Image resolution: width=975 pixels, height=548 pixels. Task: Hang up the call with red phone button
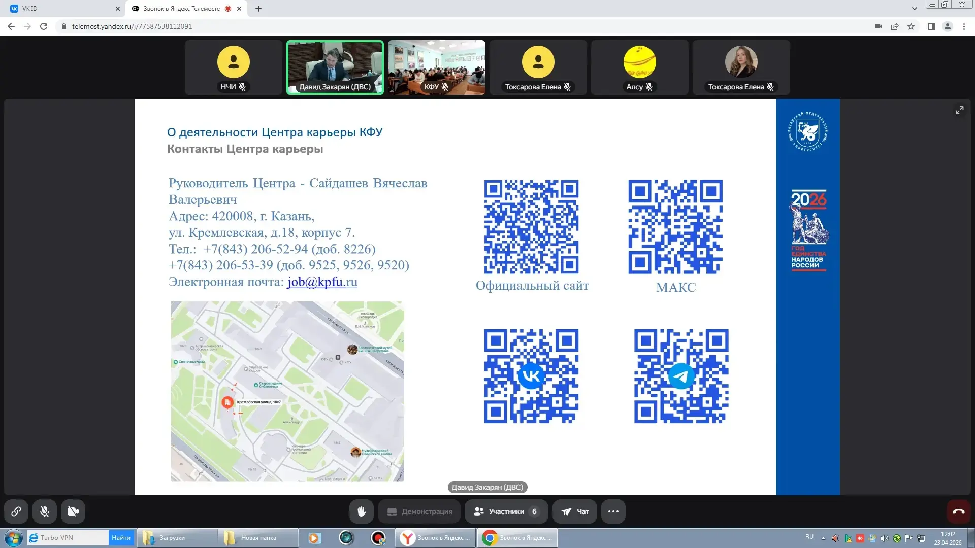click(959, 511)
